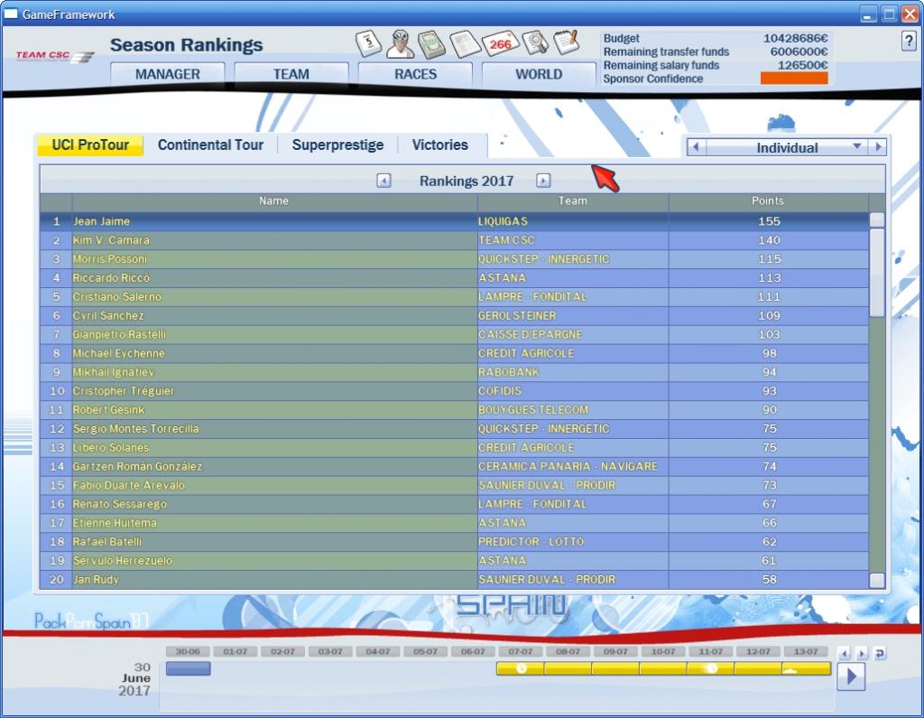Open the calendar page icon
The image size is (924, 718).
pyautogui.click(x=369, y=43)
